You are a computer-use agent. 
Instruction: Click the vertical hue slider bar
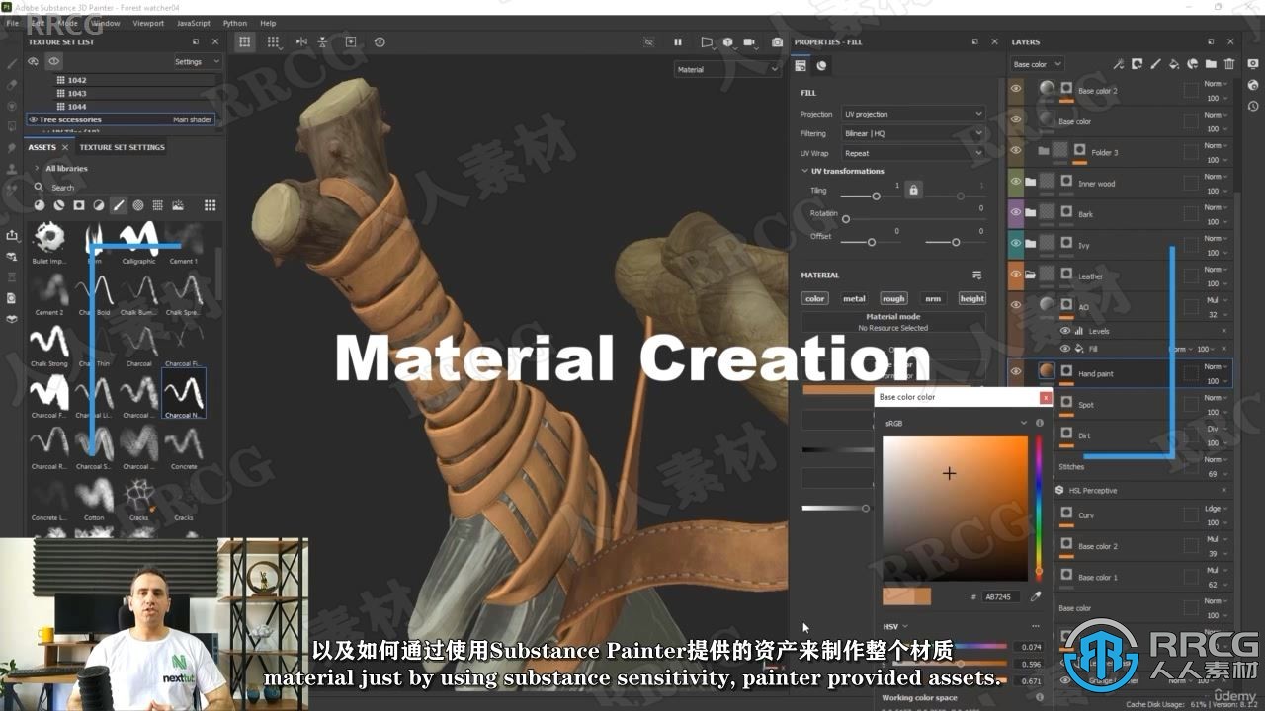click(1038, 509)
